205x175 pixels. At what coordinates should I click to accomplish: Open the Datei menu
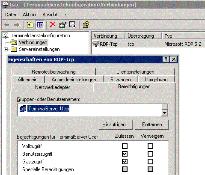pos(11,15)
